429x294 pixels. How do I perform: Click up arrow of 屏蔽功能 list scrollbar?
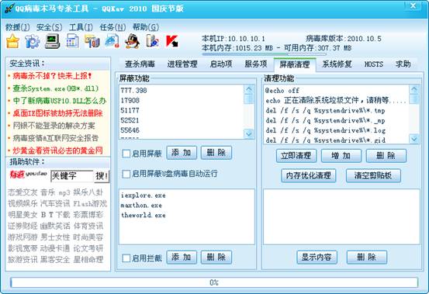coord(249,89)
